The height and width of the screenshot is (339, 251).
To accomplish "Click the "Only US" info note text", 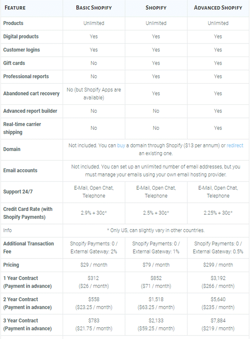I will click(156, 230).
